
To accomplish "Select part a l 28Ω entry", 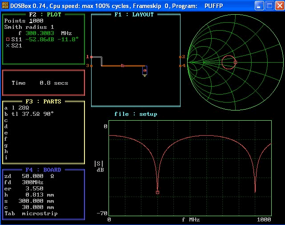I will [16, 107].
